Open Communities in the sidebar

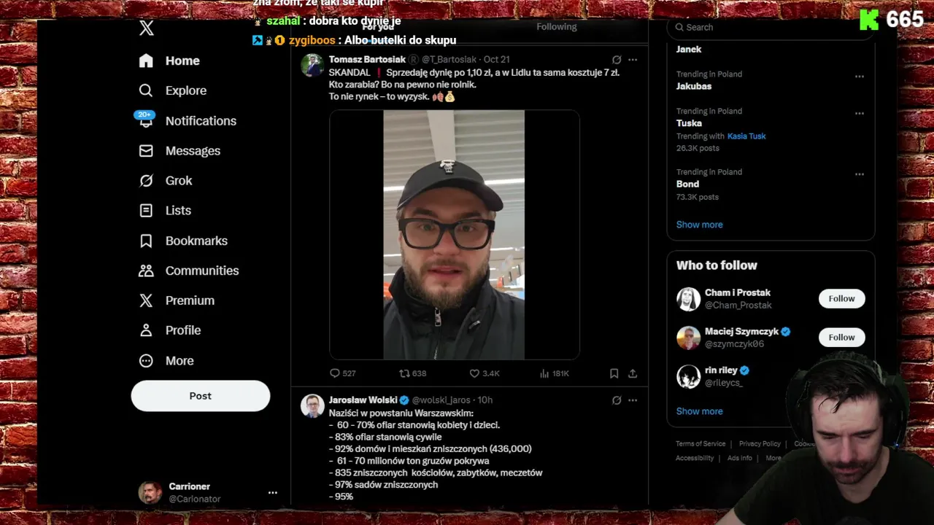click(188, 271)
